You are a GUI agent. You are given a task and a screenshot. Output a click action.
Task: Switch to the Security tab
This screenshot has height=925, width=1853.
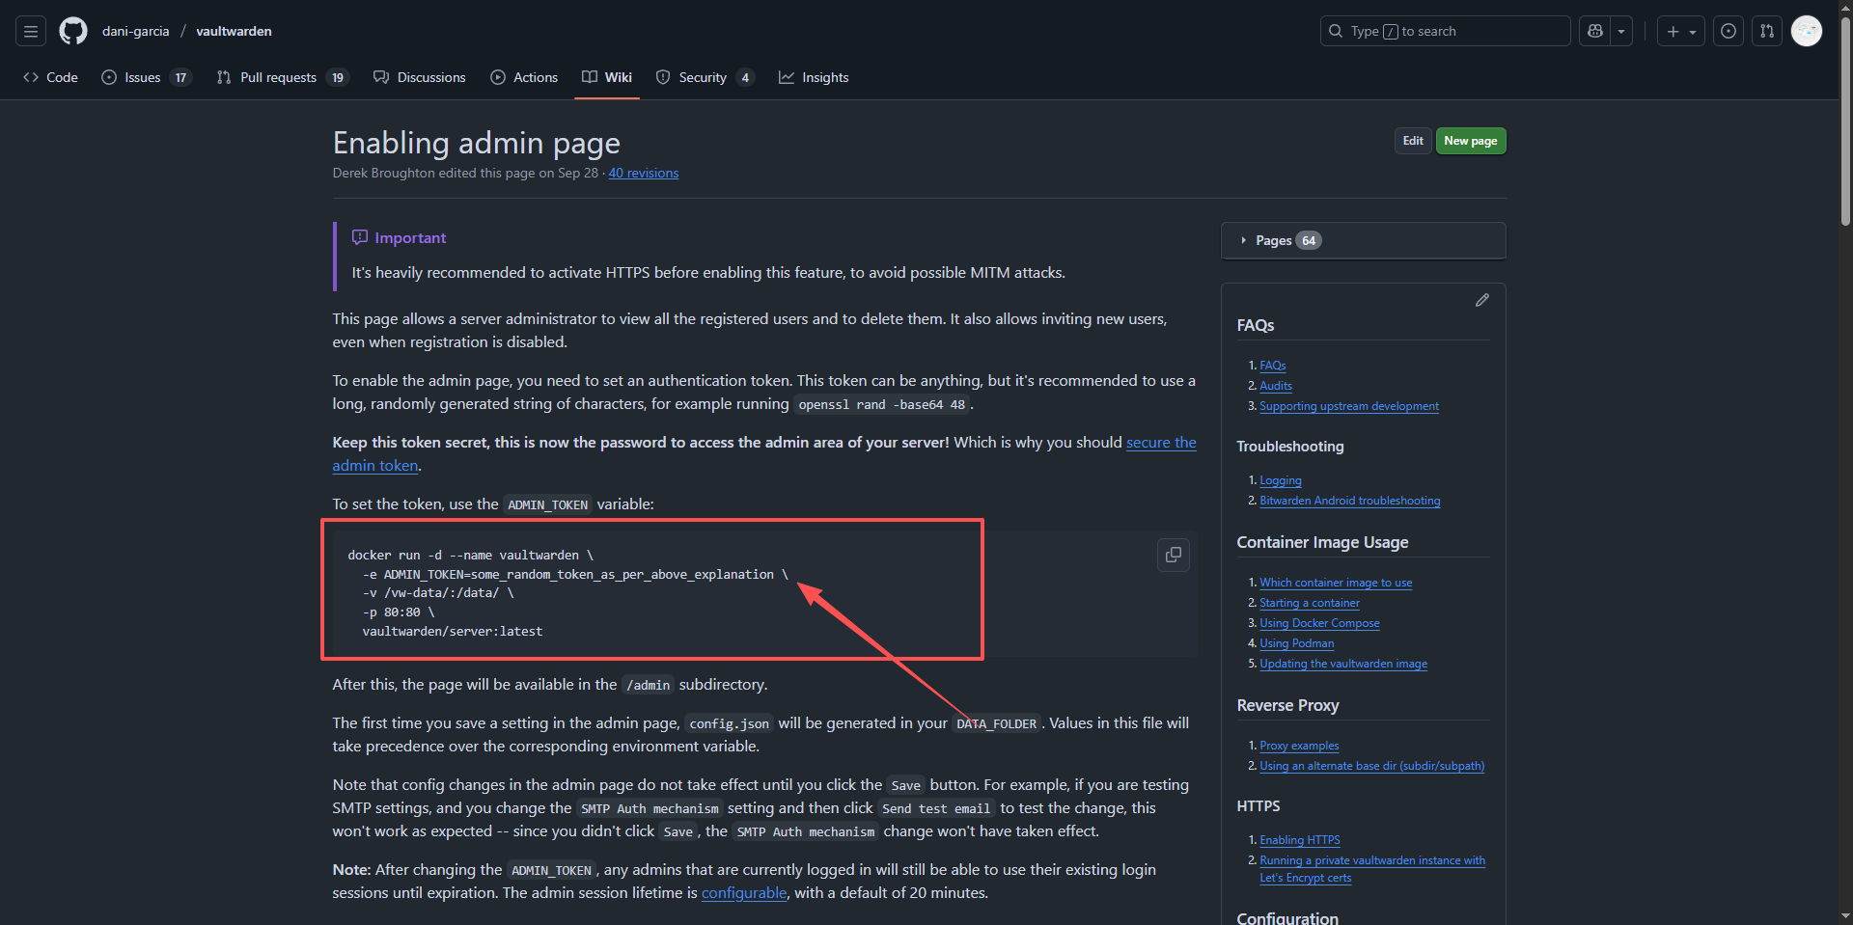pyautogui.click(x=704, y=77)
